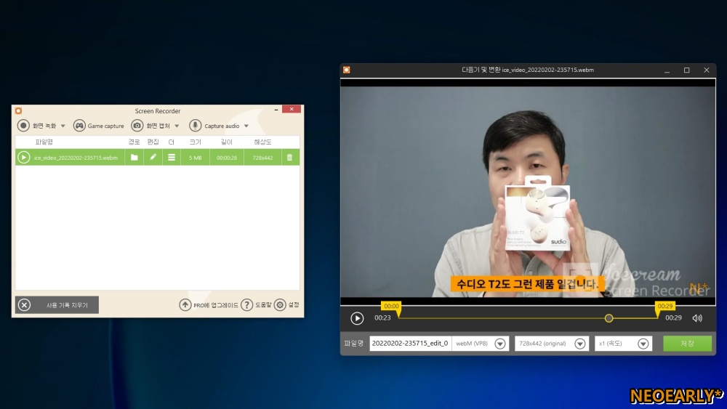Click the playhead knob on the timeline
This screenshot has width=727, height=409.
pyautogui.click(x=608, y=318)
